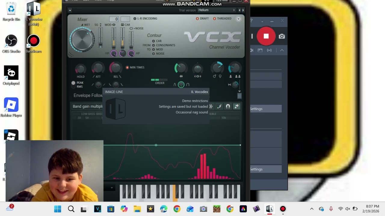Click the voices unison knob
Image resolution: width=385 pixels, height=216 pixels.
(234, 68)
